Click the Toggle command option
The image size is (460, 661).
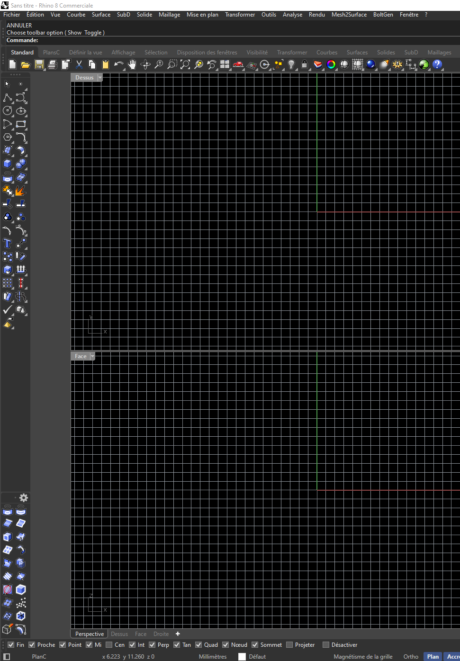point(93,33)
